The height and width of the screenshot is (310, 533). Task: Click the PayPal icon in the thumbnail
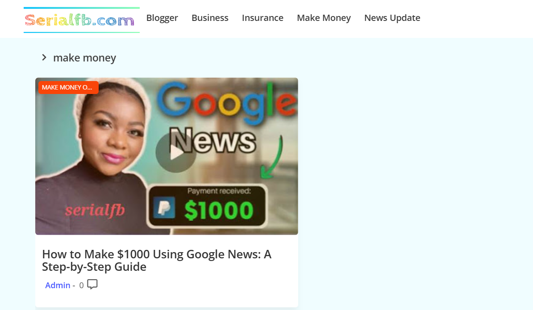(164, 207)
